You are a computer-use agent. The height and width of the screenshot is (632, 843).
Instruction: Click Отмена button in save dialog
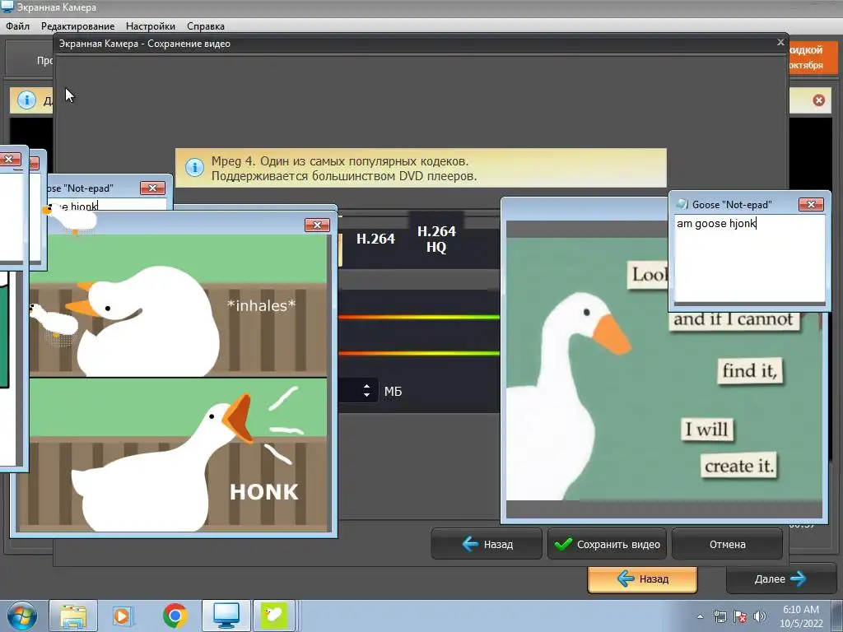tap(727, 545)
